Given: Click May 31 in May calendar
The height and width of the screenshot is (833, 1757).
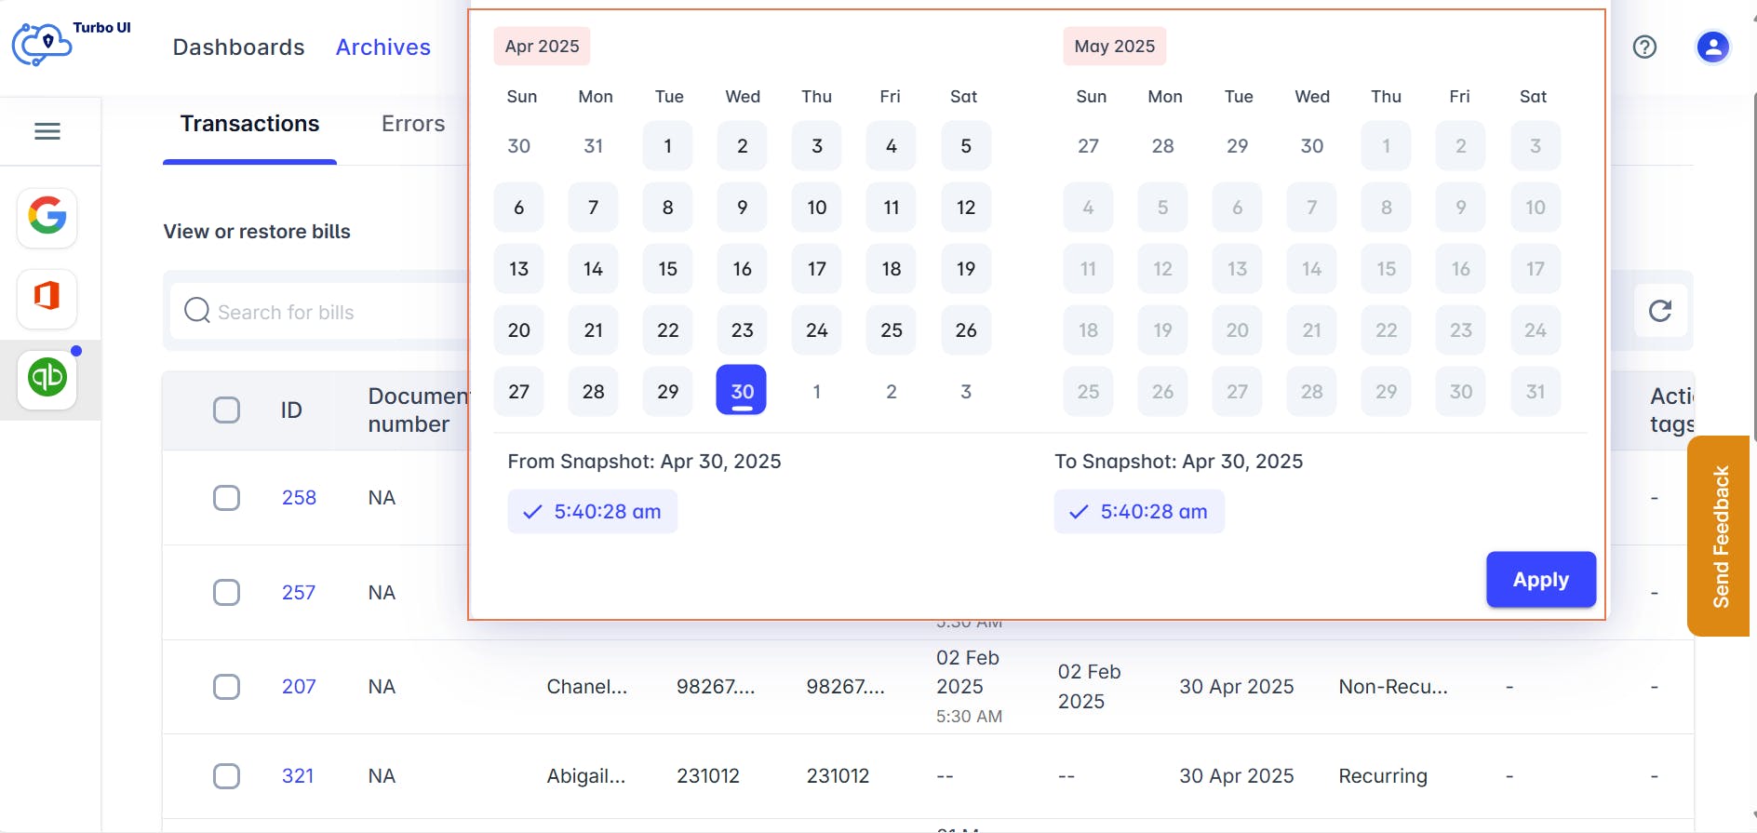Looking at the screenshot, I should pyautogui.click(x=1536, y=392).
